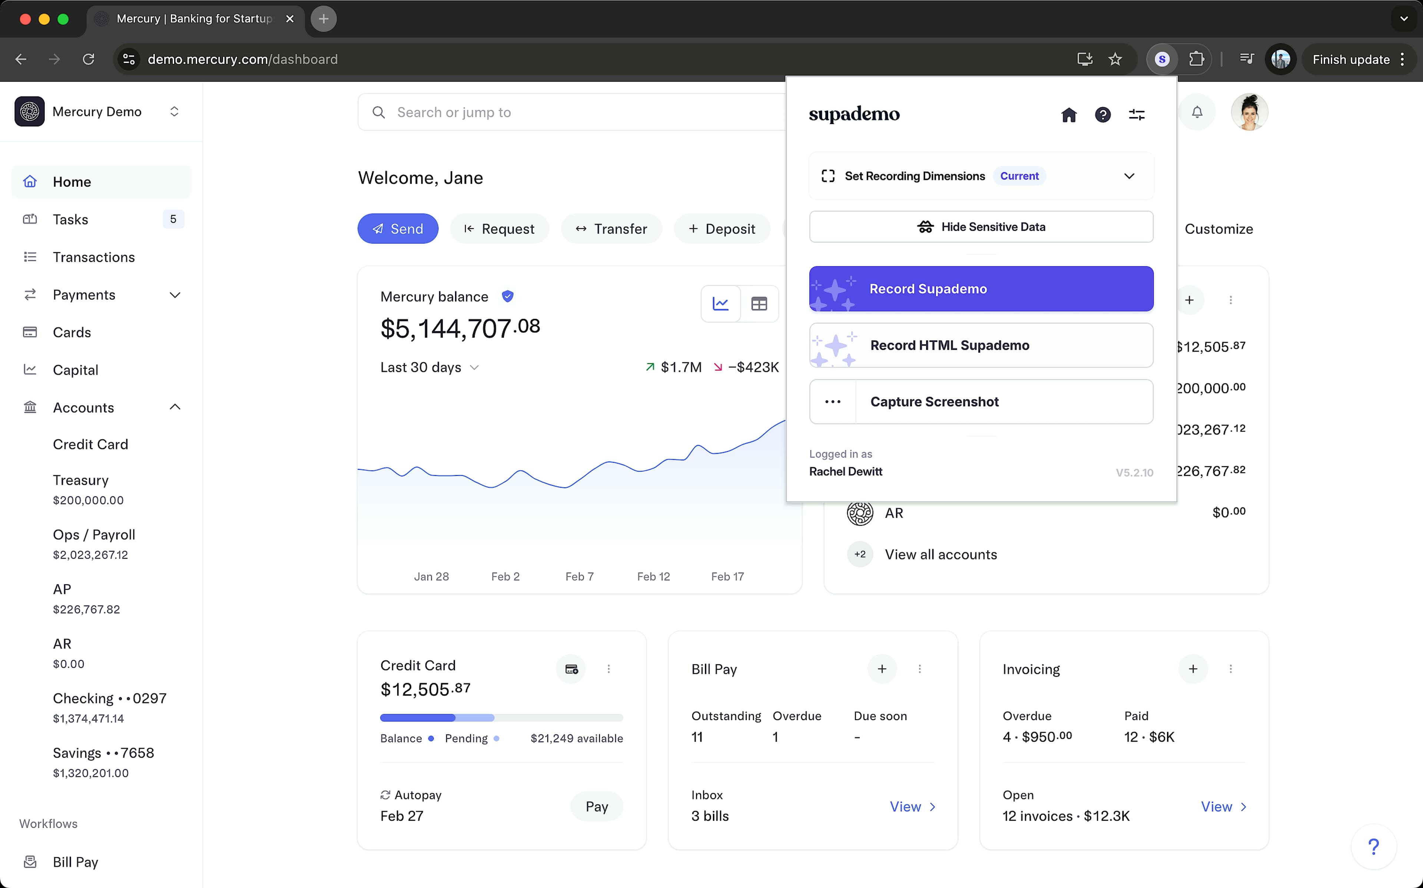This screenshot has height=888, width=1423.
Task: Click the Transfer button
Action: click(x=611, y=229)
